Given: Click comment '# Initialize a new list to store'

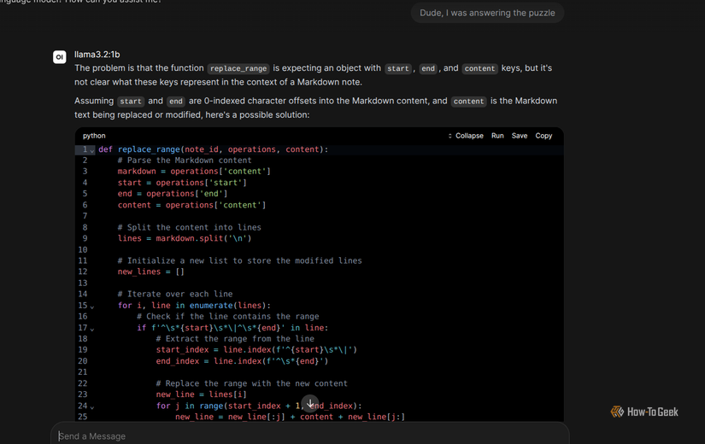Looking at the screenshot, I should tap(239, 260).
